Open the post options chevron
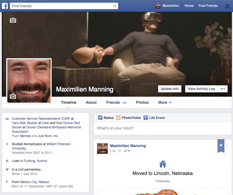 click(x=227, y=145)
